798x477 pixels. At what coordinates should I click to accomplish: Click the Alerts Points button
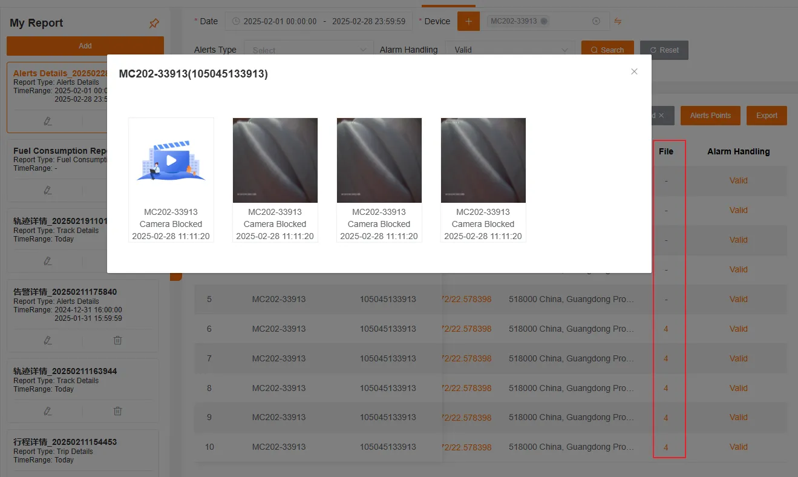tap(710, 115)
